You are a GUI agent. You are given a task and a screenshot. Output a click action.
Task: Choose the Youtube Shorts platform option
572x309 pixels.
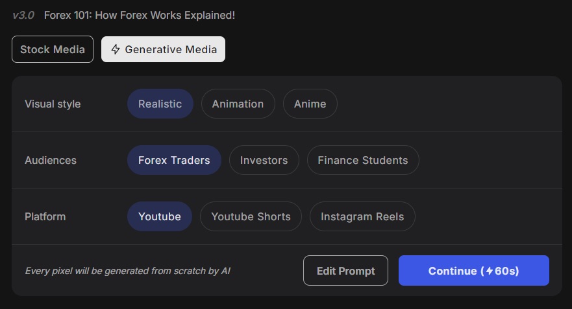[x=251, y=216]
